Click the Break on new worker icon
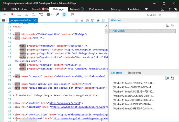 click(x=41, y=14)
